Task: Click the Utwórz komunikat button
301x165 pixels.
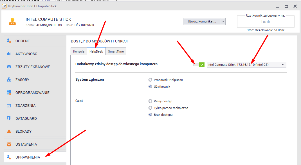Action: tap(202, 21)
